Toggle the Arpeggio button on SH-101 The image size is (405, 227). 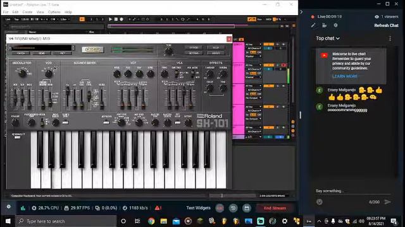(106, 122)
